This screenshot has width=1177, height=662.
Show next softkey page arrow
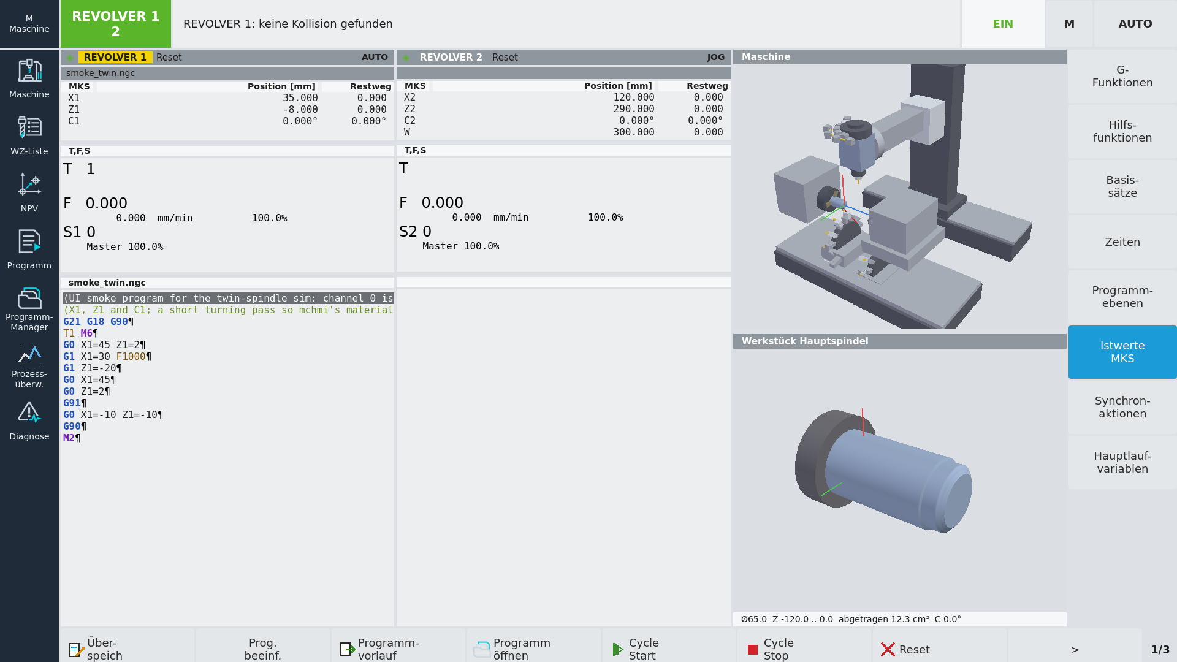click(1075, 649)
